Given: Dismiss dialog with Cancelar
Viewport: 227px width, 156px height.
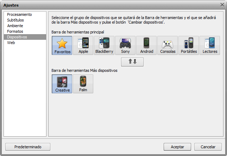Looking at the screenshot, I should [208, 147].
